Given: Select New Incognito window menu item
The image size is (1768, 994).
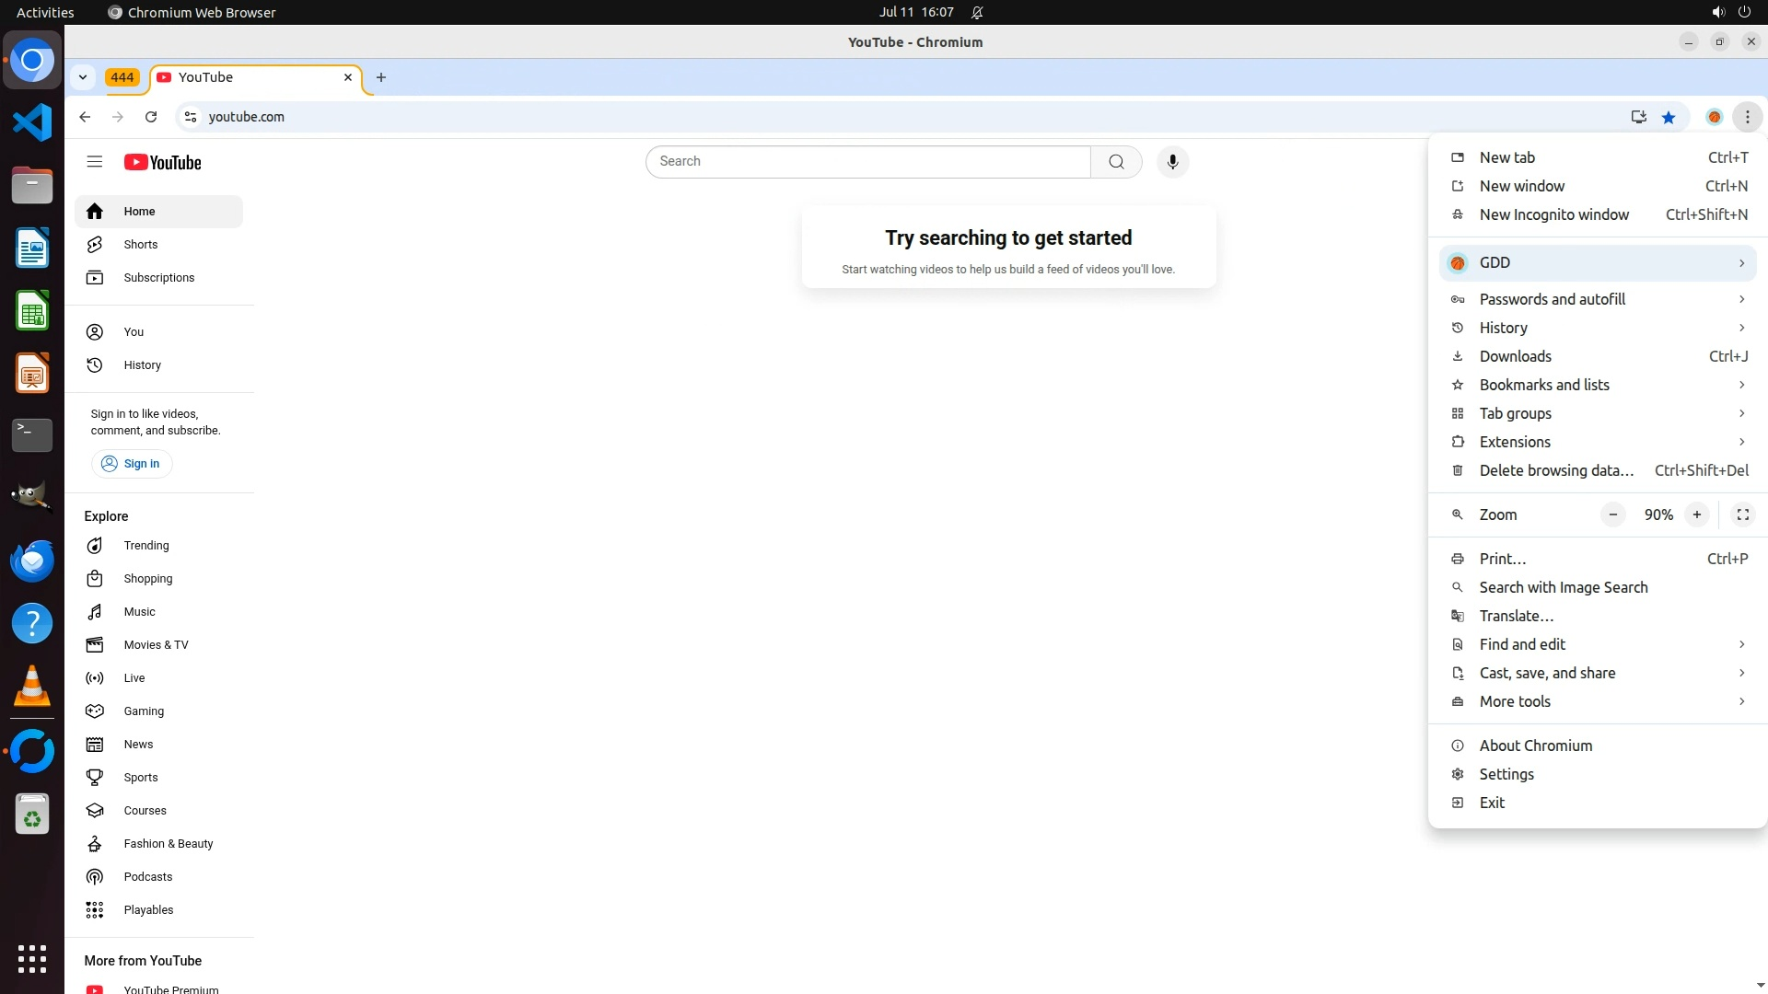Looking at the screenshot, I should [x=1553, y=214].
